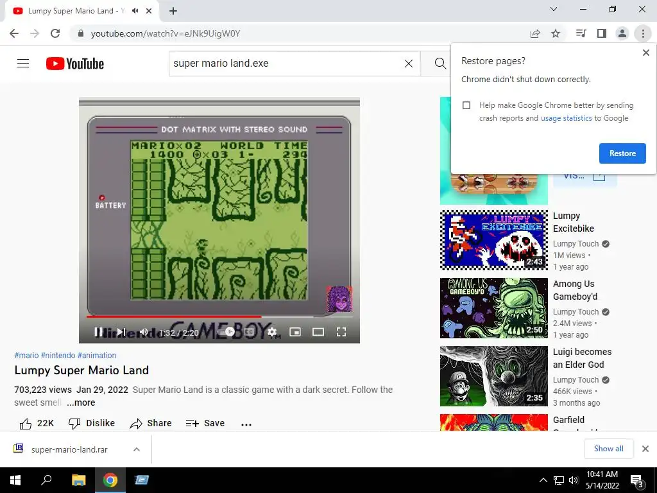Open the Among Us Gameboy'd title
This screenshot has height=493, width=657.
click(575, 290)
